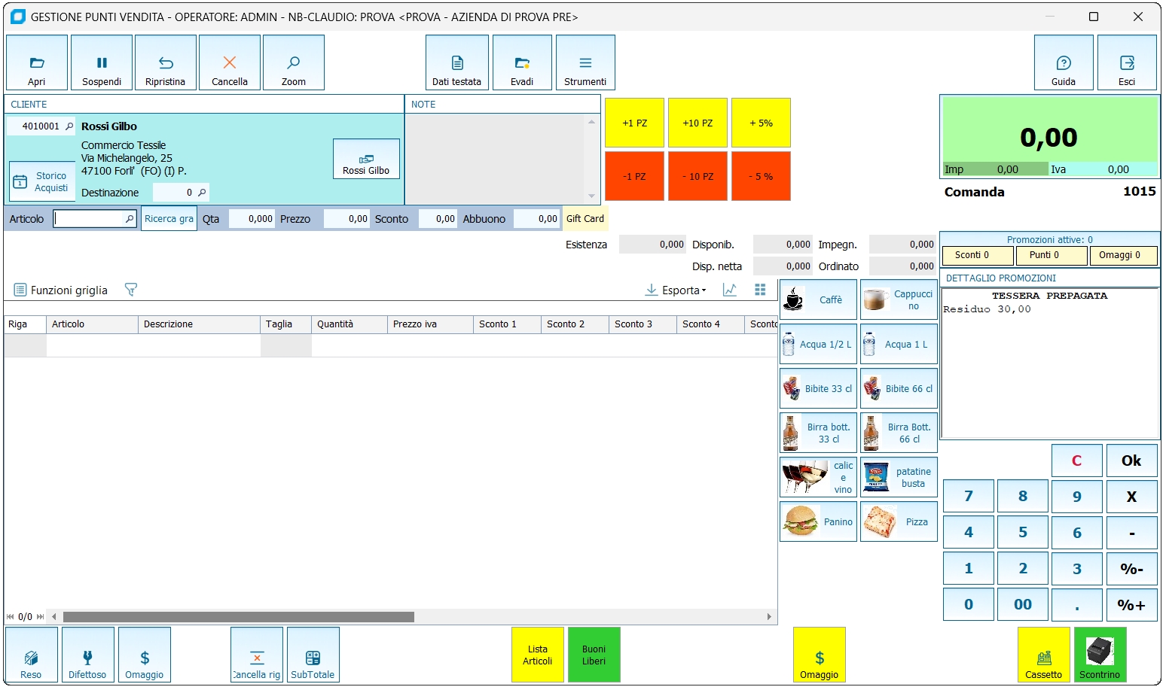Viewport: 1163px width, 687px height.
Task: Add a Pizza to the order
Action: coord(899,521)
